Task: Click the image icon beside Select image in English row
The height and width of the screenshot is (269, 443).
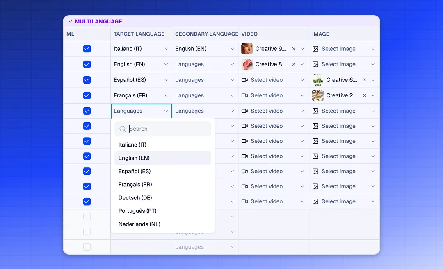Action: tap(315, 64)
